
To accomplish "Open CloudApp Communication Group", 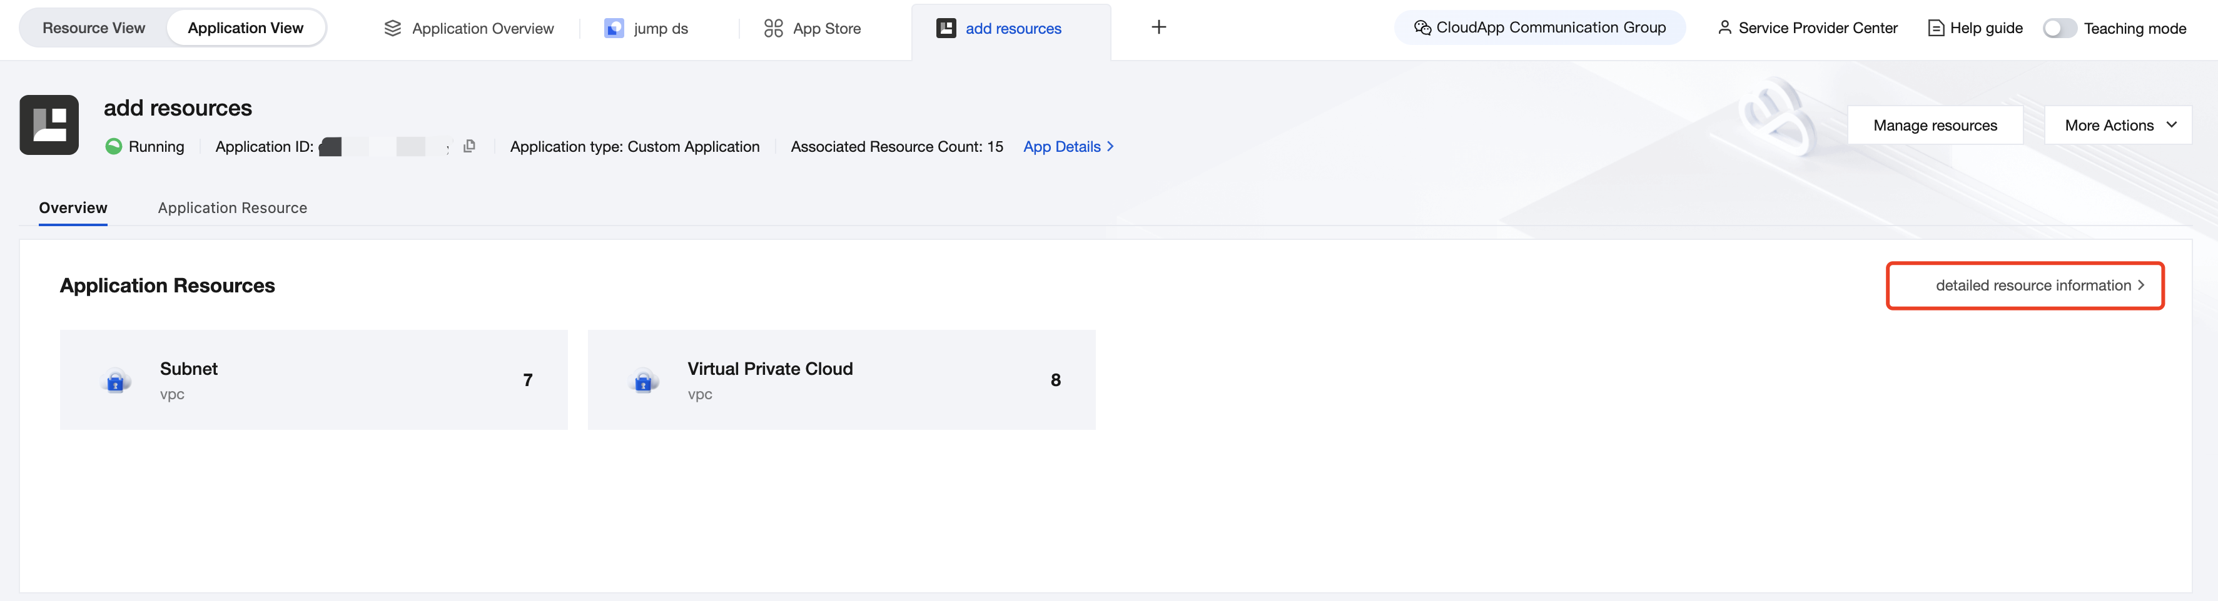I will pyautogui.click(x=1539, y=27).
